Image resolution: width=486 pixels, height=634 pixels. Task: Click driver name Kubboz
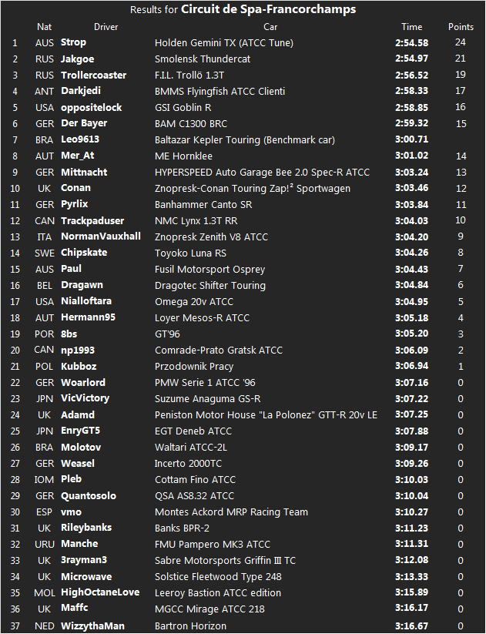click(79, 366)
